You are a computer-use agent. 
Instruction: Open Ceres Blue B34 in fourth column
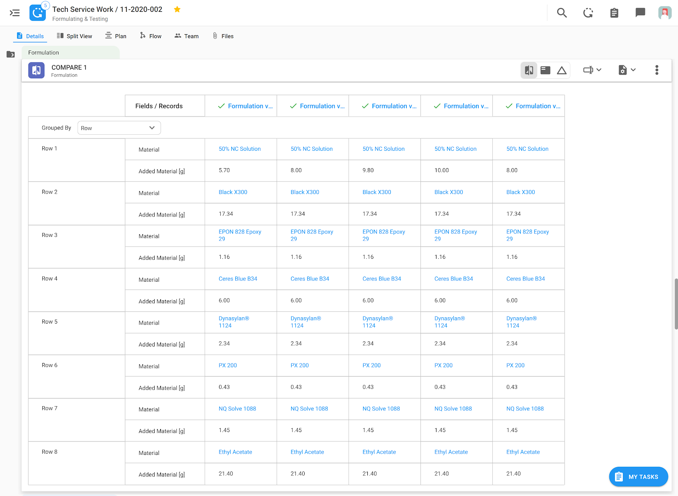pyautogui.click(x=453, y=279)
